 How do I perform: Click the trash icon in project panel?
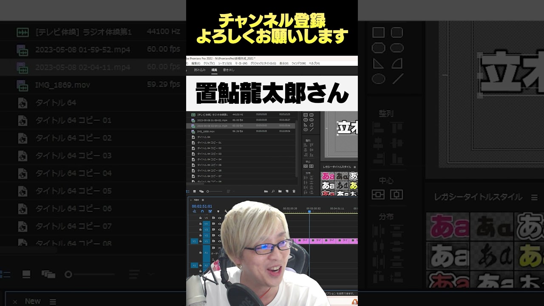point(294,191)
